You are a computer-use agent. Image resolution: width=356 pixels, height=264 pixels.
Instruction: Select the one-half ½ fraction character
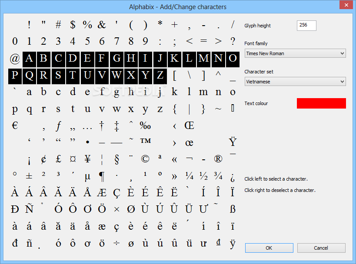[x=203, y=176]
